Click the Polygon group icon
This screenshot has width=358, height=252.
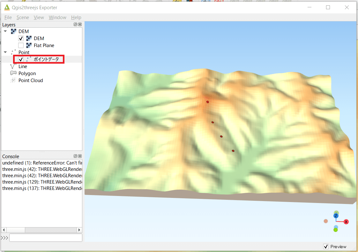pyautogui.click(x=13, y=73)
